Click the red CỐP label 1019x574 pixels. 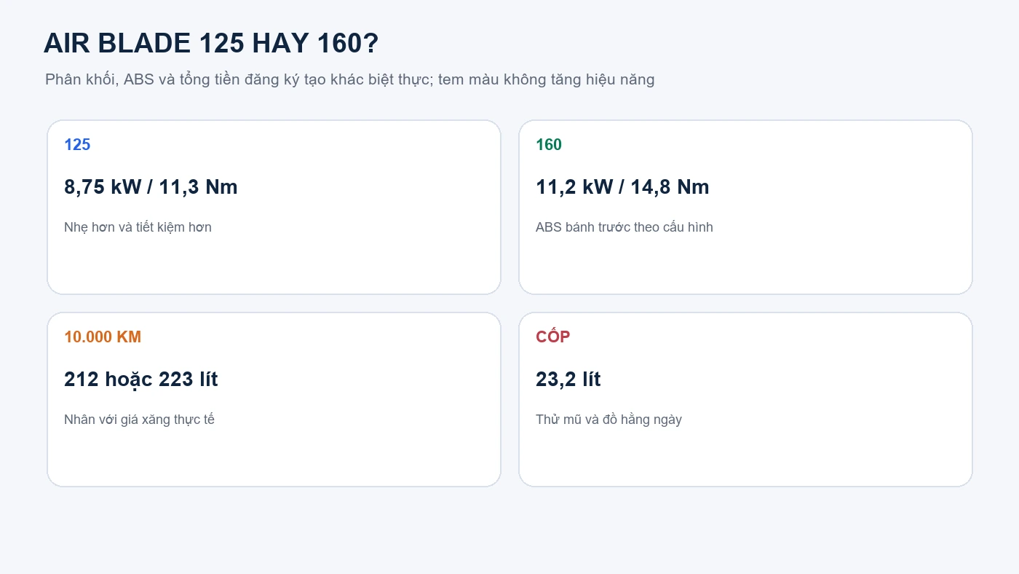(x=553, y=337)
